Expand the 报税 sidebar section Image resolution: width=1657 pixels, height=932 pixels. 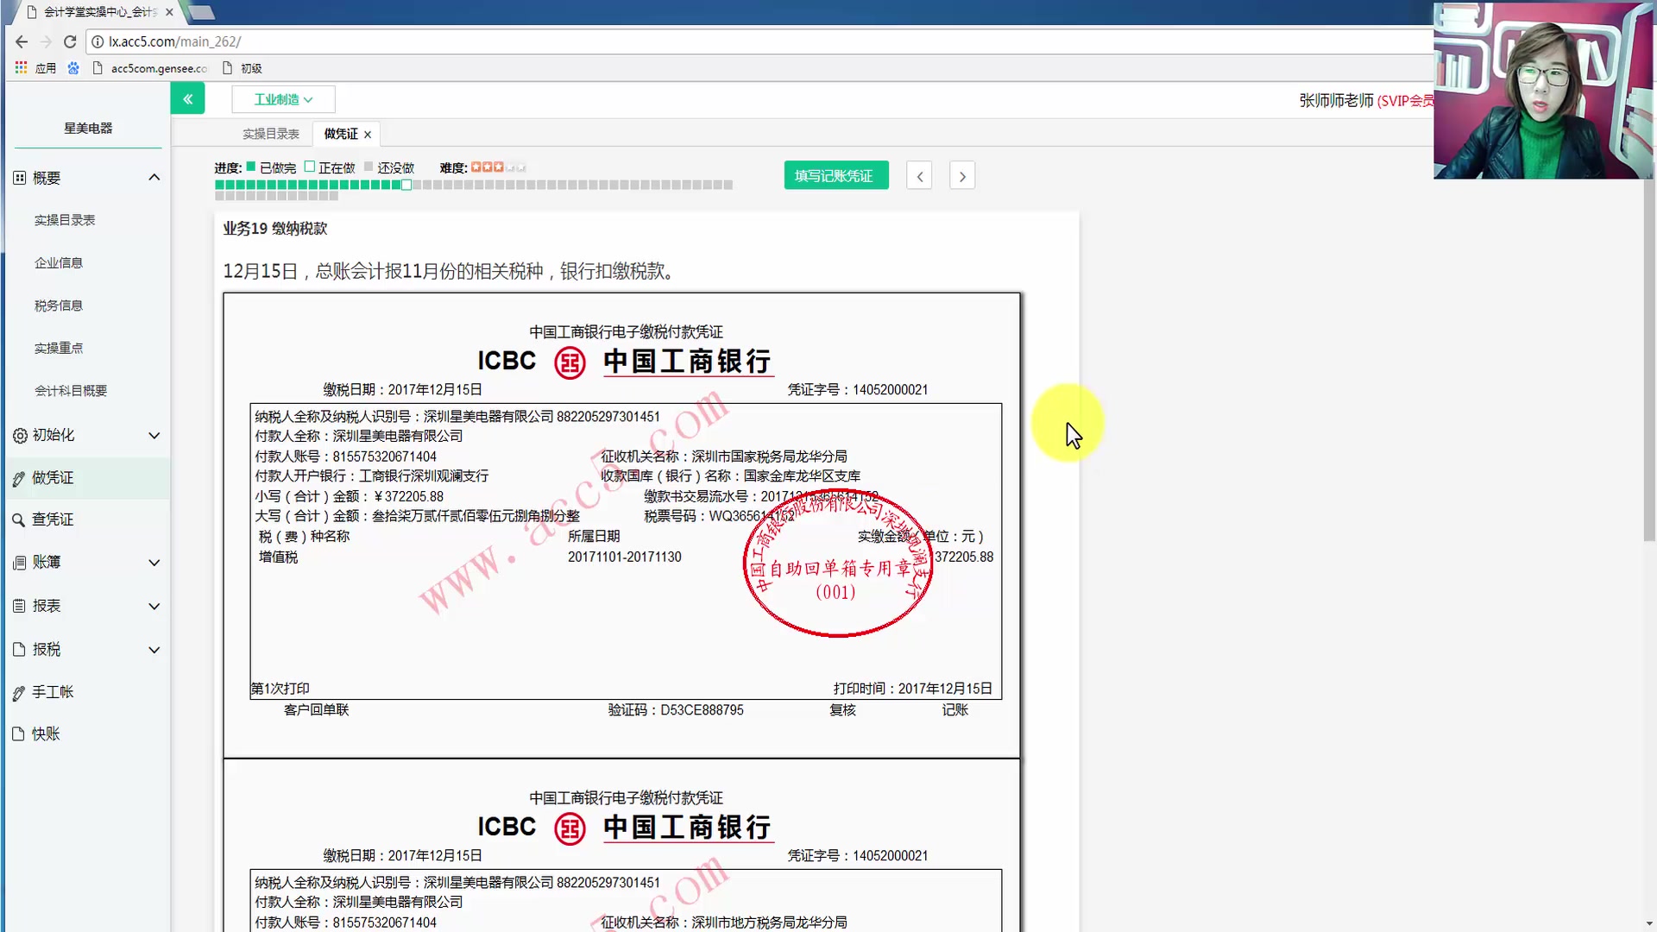[x=154, y=650]
